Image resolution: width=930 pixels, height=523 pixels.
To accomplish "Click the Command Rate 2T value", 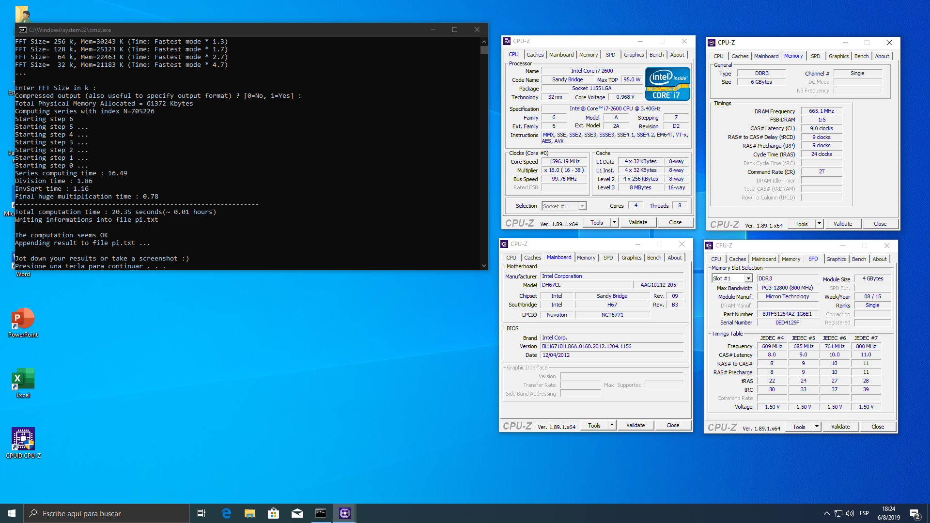I will [x=821, y=171].
